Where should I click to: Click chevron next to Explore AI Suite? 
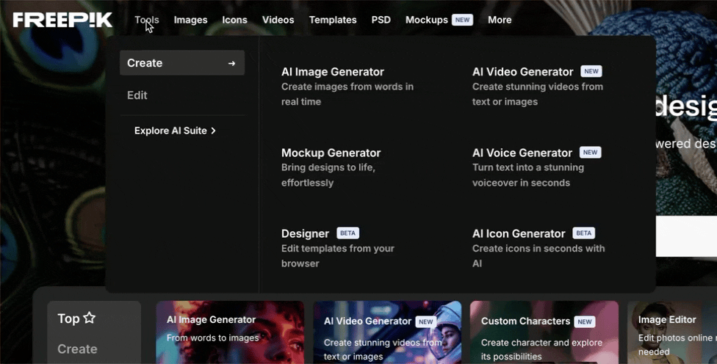coord(213,131)
